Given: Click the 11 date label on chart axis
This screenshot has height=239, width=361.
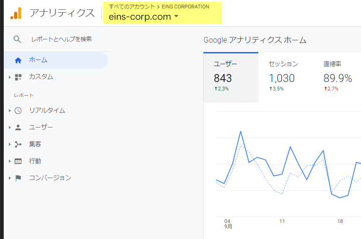Looking at the screenshot, I should point(282,221).
